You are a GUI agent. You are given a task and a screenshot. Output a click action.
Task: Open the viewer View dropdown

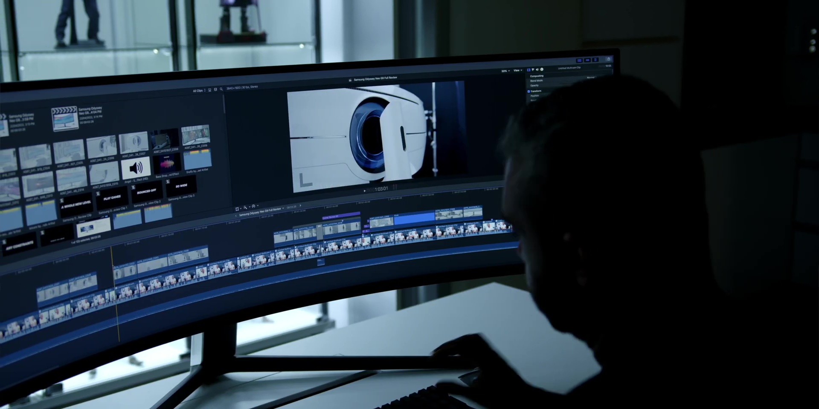(x=518, y=70)
